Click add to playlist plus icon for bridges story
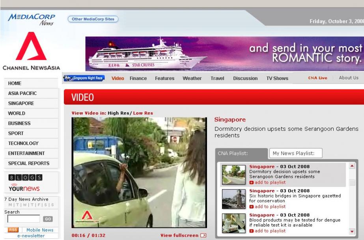This screenshot has height=240, width=364. coord(252,207)
